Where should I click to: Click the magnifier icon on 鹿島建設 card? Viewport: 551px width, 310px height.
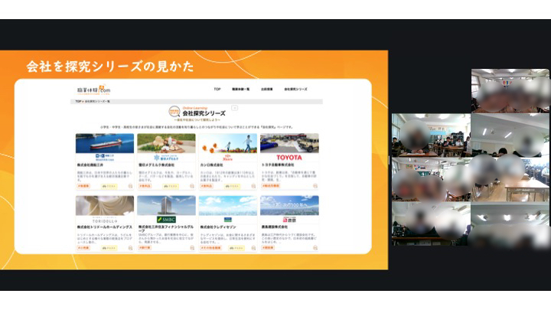click(x=315, y=248)
